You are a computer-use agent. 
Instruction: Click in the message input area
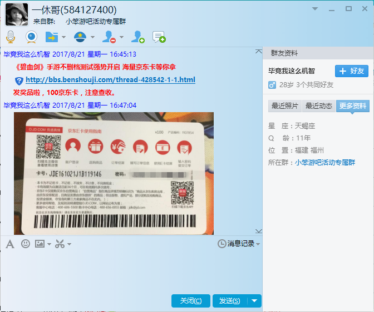131,271
